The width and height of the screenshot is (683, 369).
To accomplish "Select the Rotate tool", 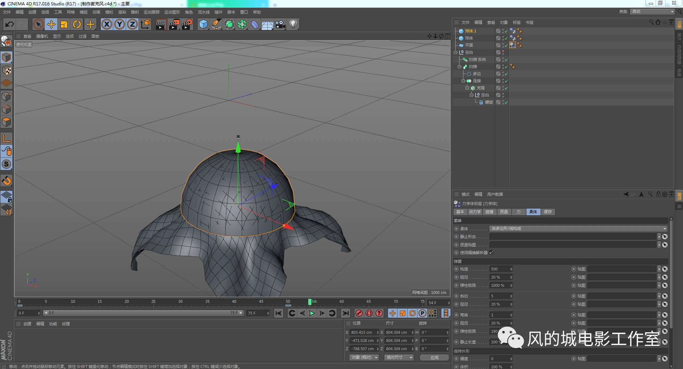I will pos(77,24).
